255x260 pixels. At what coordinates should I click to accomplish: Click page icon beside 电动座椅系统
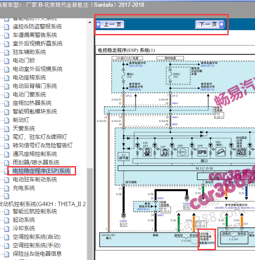click(x=7, y=78)
